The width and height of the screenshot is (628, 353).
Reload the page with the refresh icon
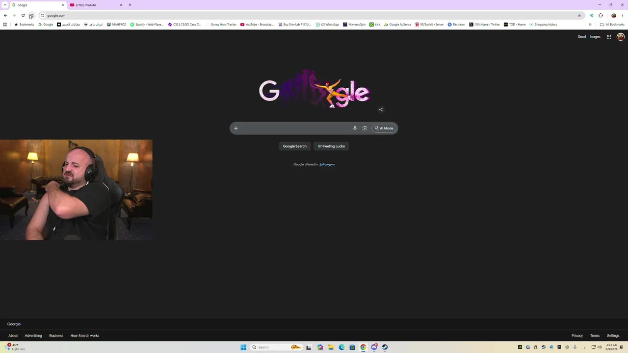23,15
